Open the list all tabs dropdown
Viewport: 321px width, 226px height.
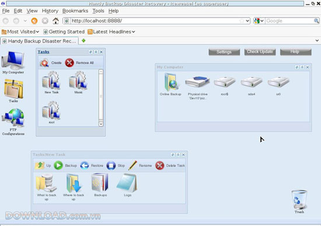(317, 41)
